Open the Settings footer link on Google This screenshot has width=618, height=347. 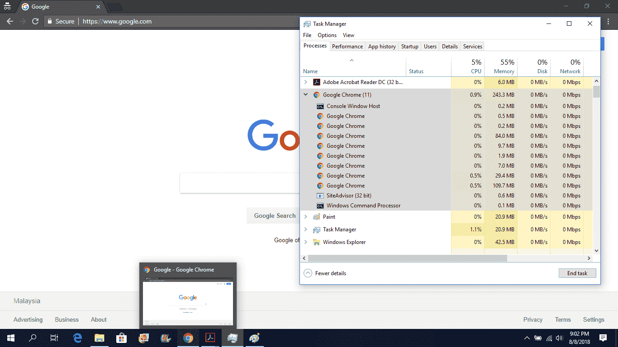coord(594,319)
